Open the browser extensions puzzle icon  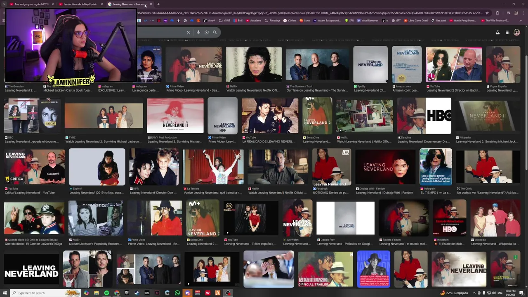pyautogui.click(x=497, y=13)
